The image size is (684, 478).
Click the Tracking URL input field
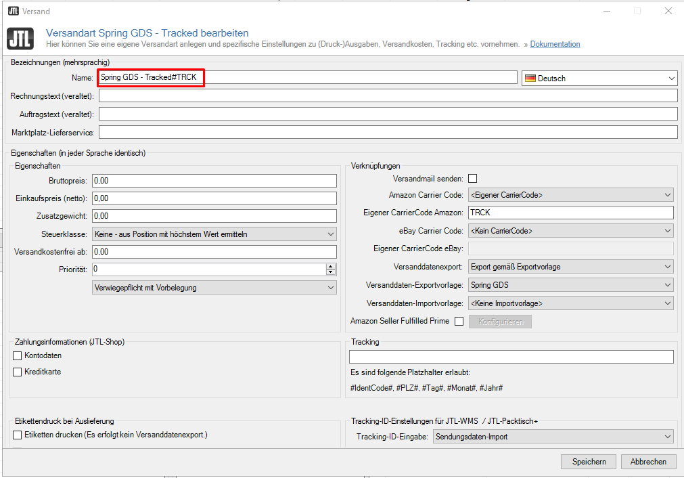[511, 357]
